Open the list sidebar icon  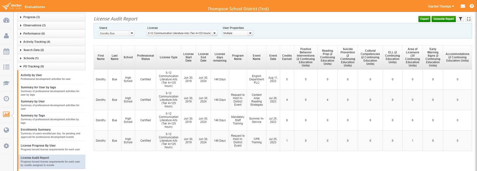pos(6,67)
